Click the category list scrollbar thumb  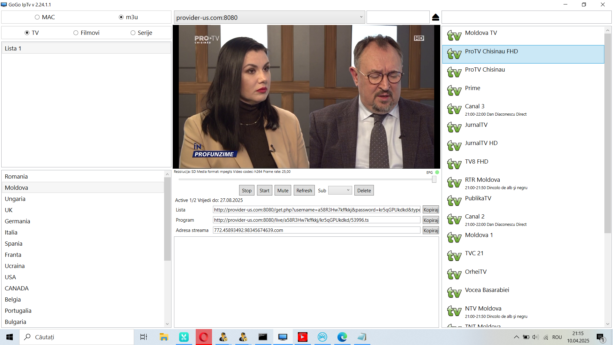(x=167, y=219)
